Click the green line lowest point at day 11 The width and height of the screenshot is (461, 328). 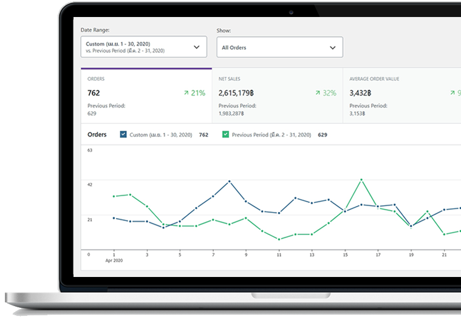click(x=279, y=239)
